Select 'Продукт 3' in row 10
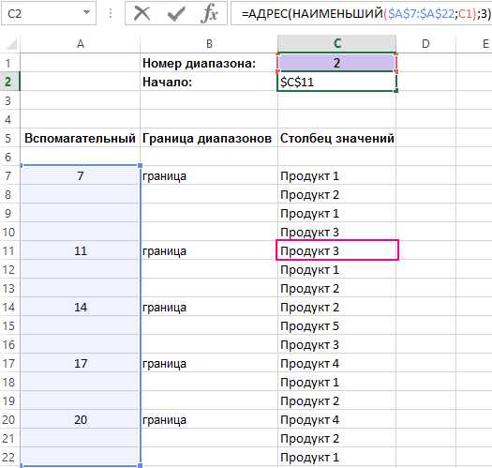This screenshot has height=468, width=492. [x=337, y=232]
